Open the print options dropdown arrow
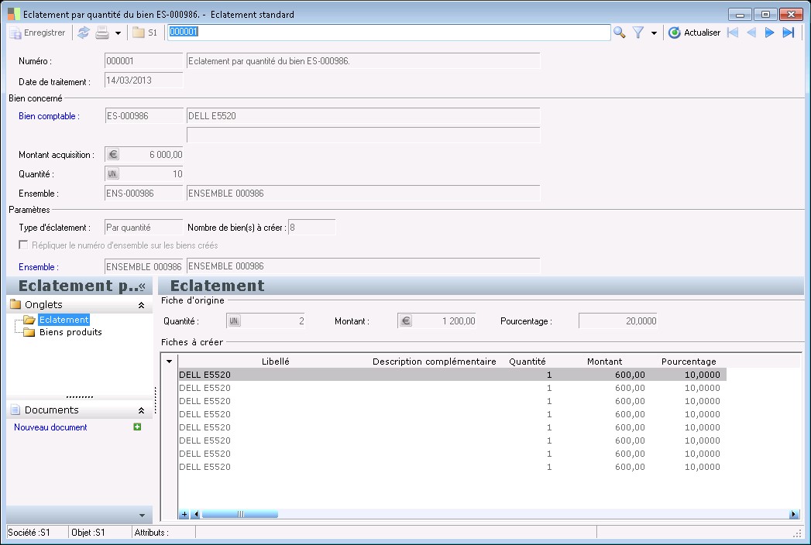 118,33
